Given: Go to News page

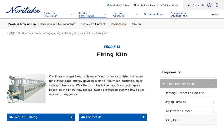Looking at the screenshot, I should [214, 14].
